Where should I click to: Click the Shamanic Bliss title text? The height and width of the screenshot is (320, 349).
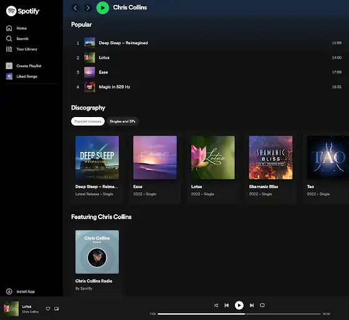tap(264, 187)
